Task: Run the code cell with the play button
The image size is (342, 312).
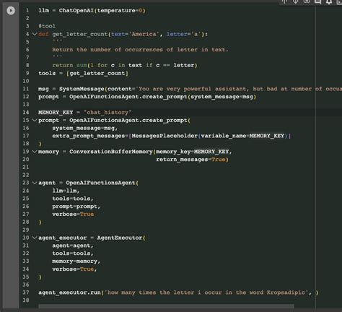Action: tap(11, 11)
